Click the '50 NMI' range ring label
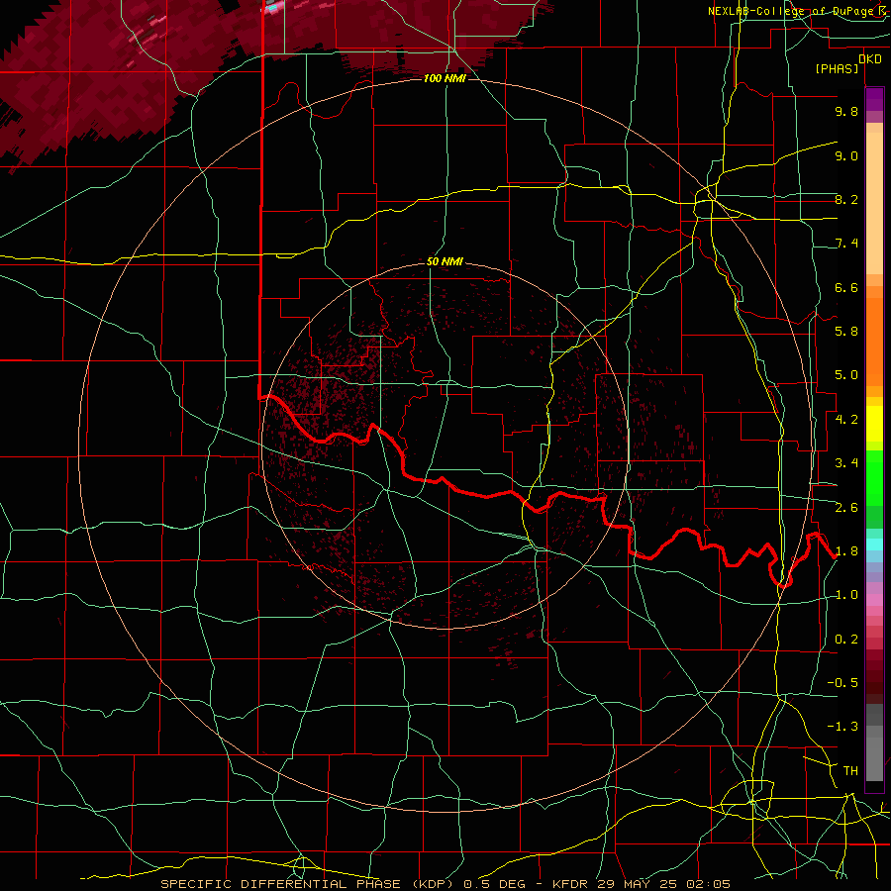This screenshot has height=891, width=891. pos(445,261)
